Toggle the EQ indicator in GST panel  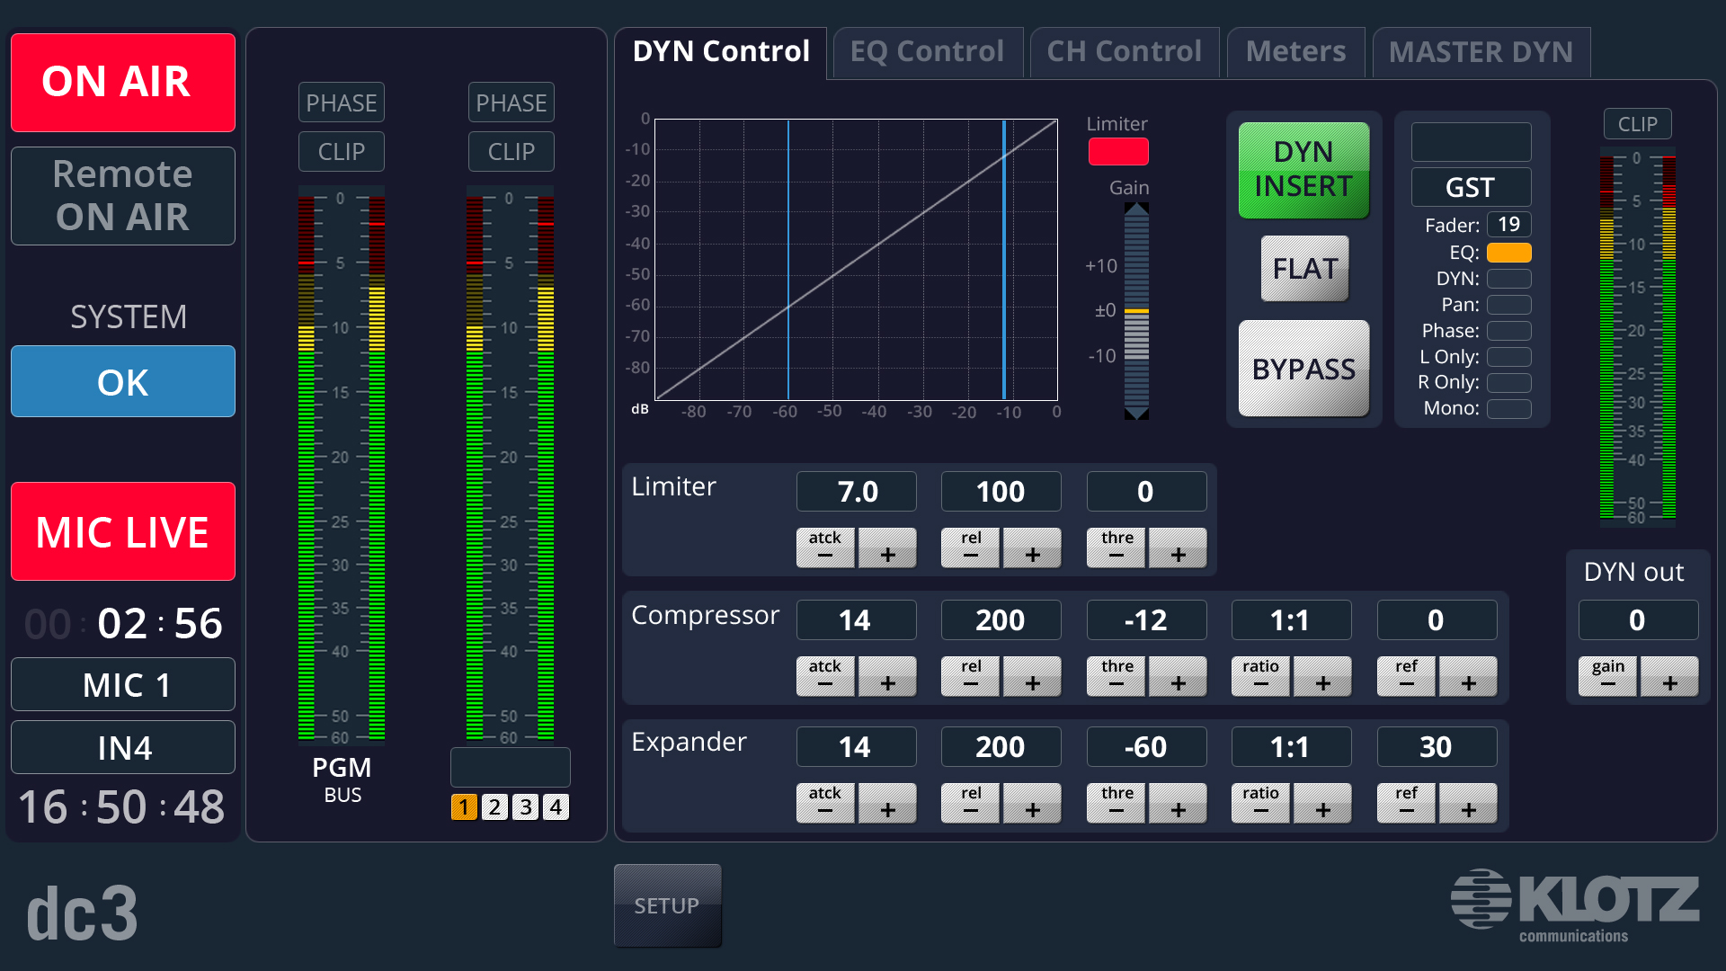tap(1508, 253)
